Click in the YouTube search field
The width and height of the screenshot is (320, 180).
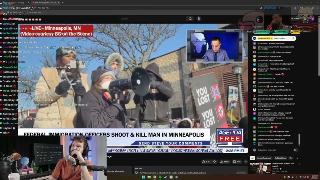(x=152, y=18)
